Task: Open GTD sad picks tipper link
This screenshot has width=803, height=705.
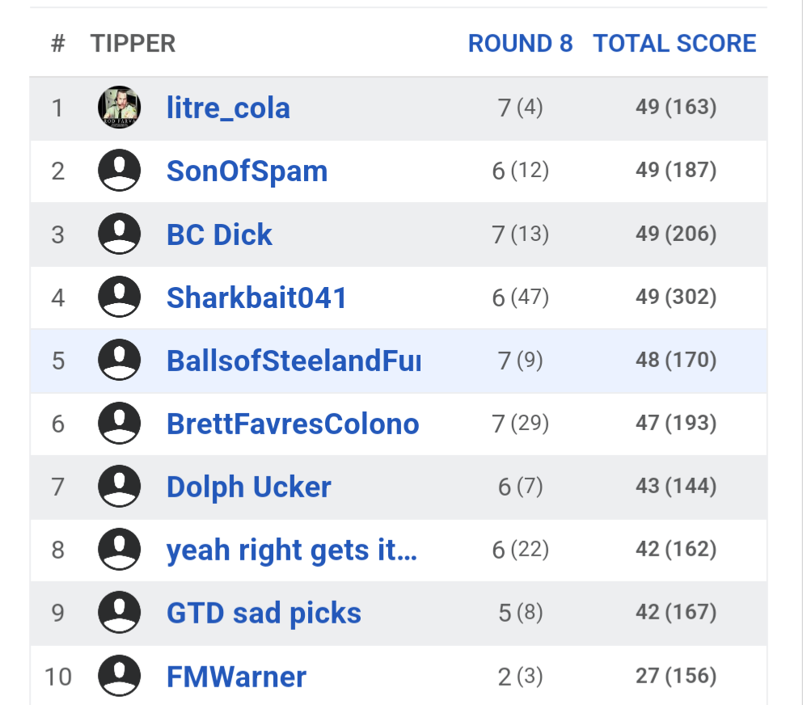Action: pos(264,613)
